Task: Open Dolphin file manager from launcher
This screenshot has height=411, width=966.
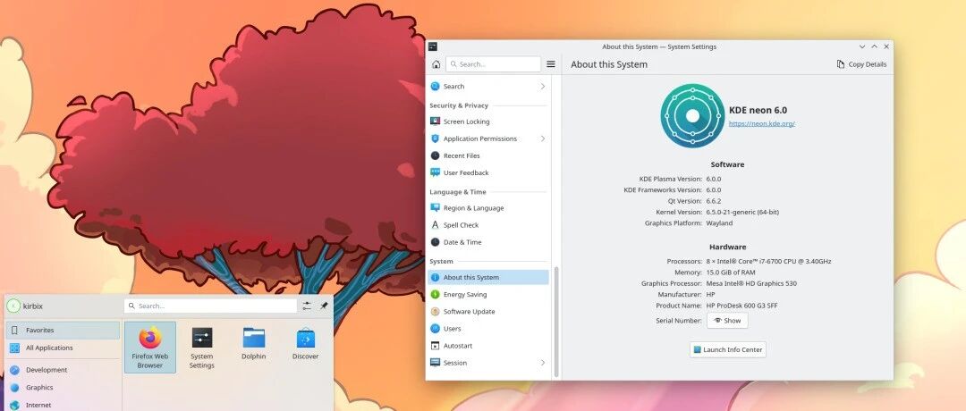Action: point(253,345)
